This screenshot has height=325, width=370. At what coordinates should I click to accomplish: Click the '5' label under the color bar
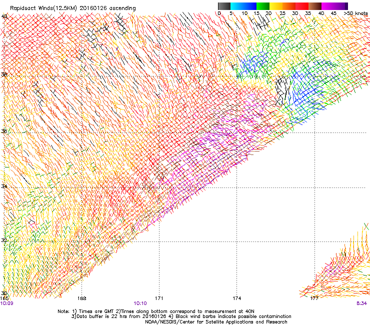(231, 13)
